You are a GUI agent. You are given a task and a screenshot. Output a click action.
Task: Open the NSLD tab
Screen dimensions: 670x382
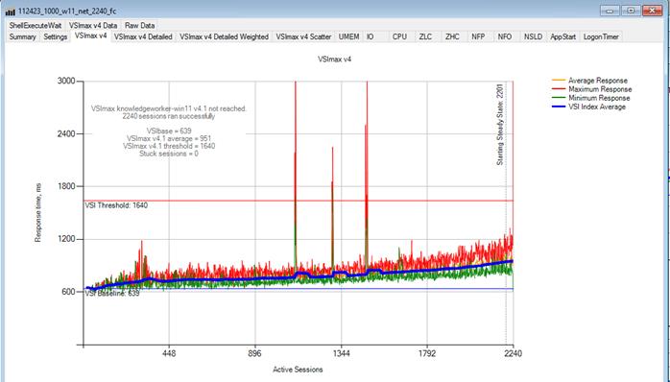click(x=533, y=36)
